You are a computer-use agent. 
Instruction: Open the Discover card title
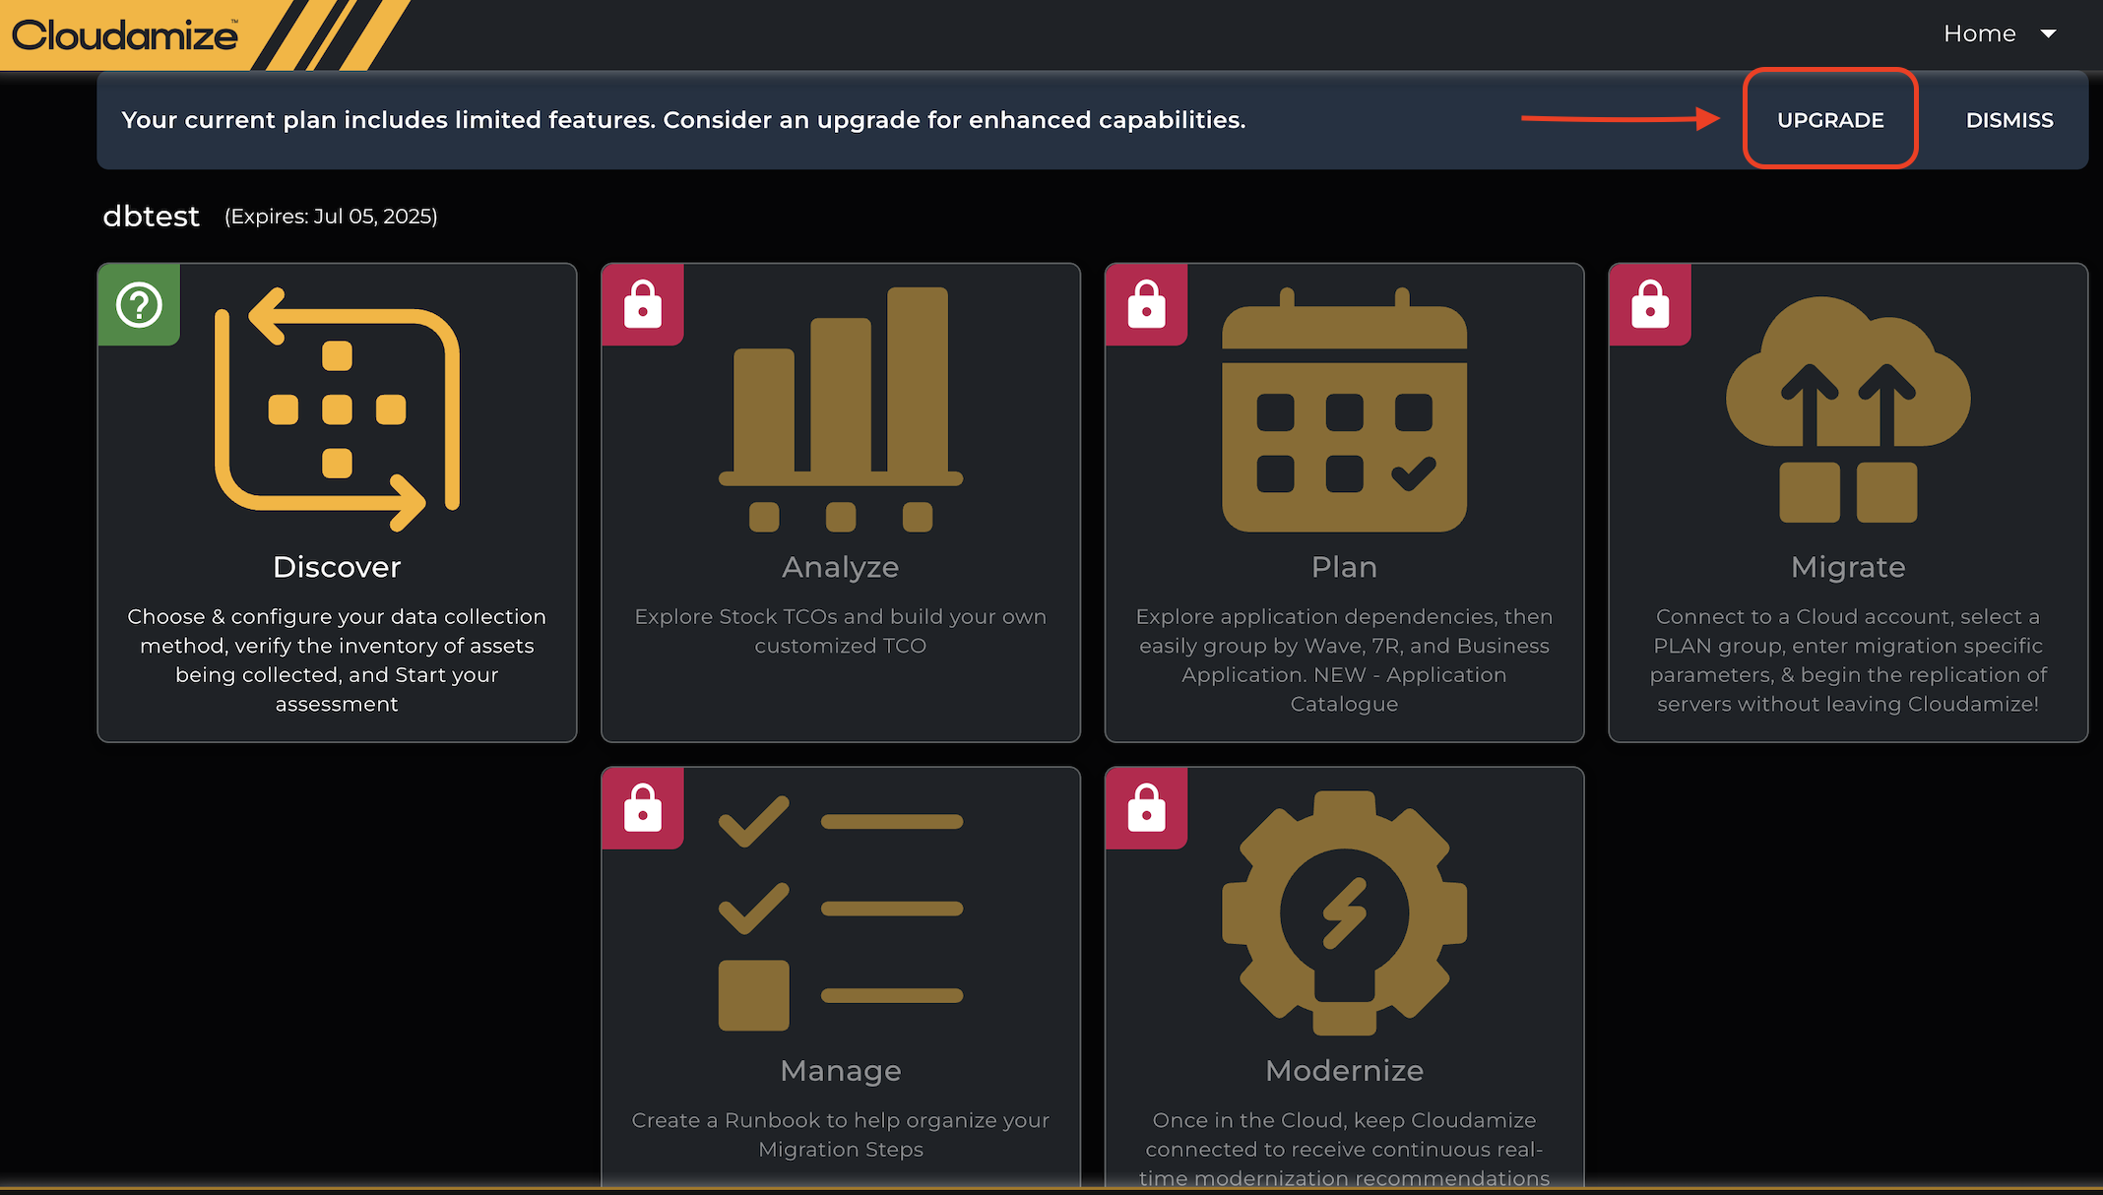click(337, 567)
